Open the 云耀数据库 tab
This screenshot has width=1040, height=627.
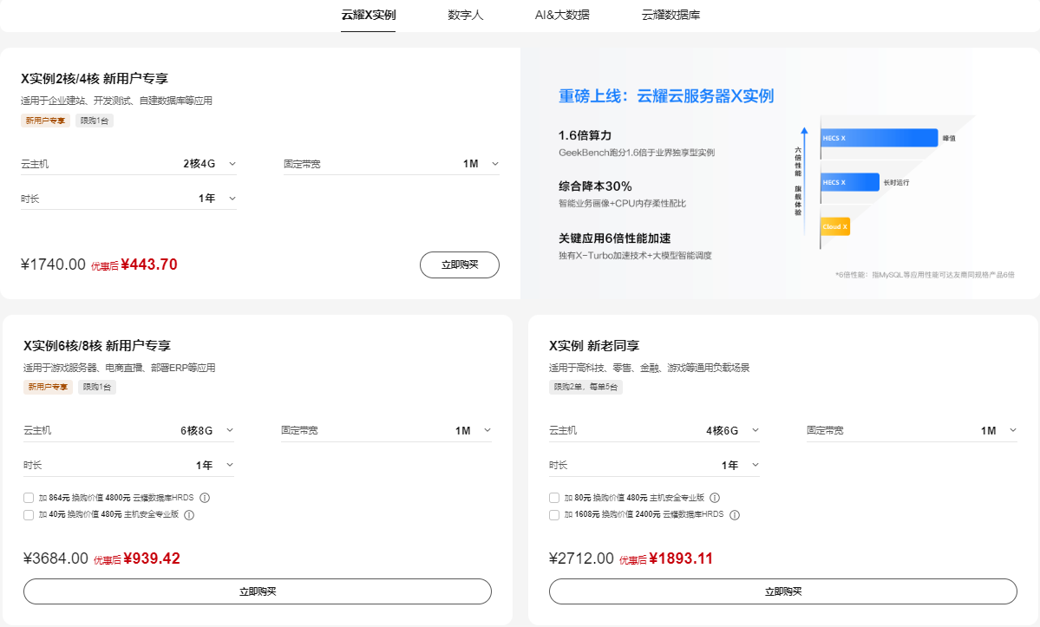click(x=670, y=16)
